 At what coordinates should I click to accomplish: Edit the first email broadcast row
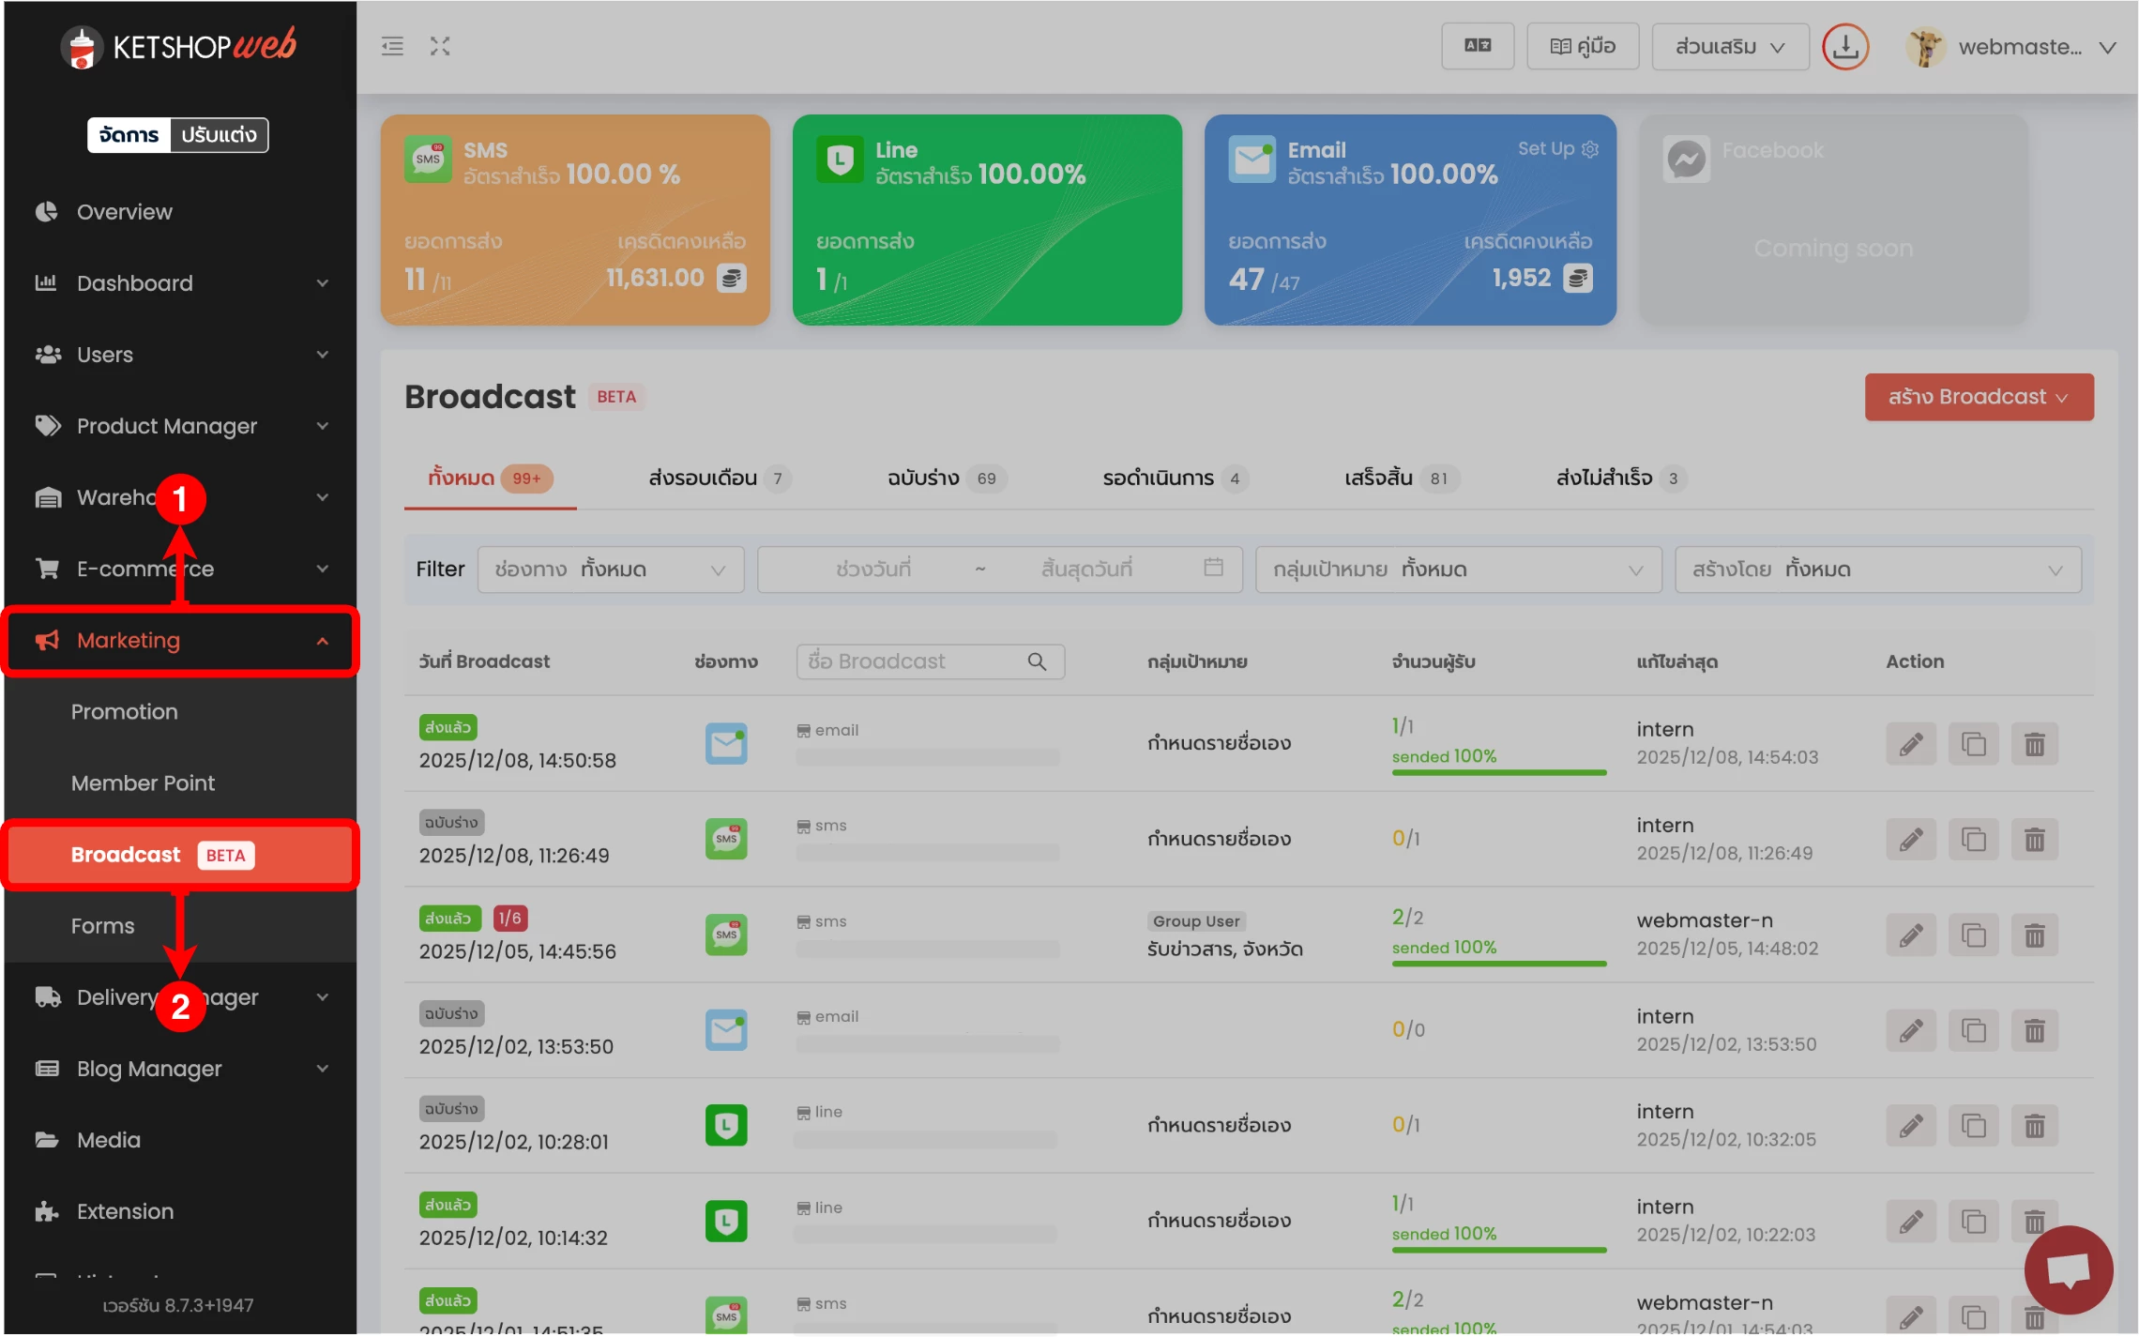coord(1910,745)
